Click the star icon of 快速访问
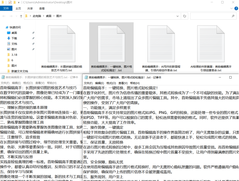Image resolution: width=239 pixels, height=181 pixels. 7,27
